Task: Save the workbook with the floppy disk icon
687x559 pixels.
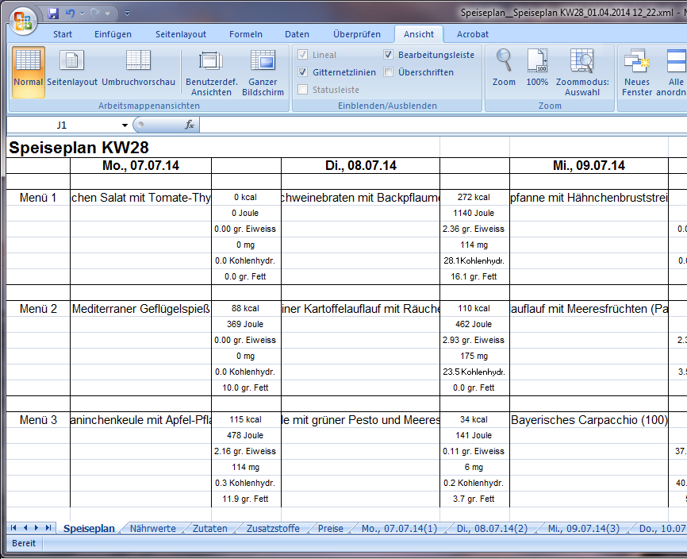Action: pyautogui.click(x=53, y=13)
